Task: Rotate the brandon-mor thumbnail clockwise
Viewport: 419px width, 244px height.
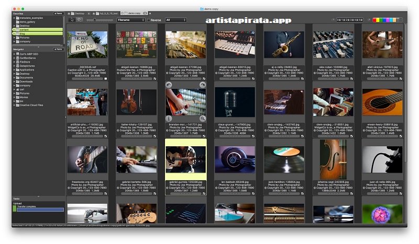Action: 203,85
